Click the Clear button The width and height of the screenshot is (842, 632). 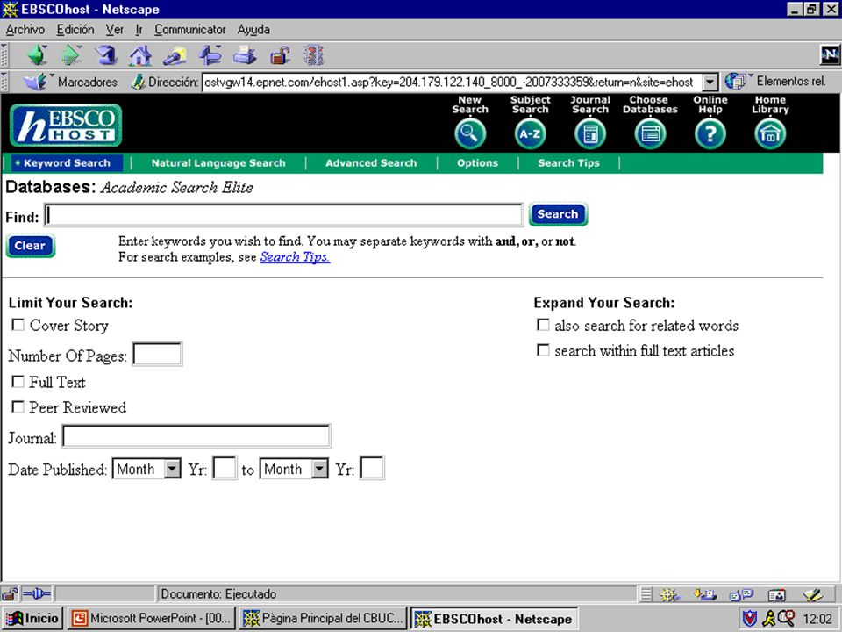[x=30, y=246]
